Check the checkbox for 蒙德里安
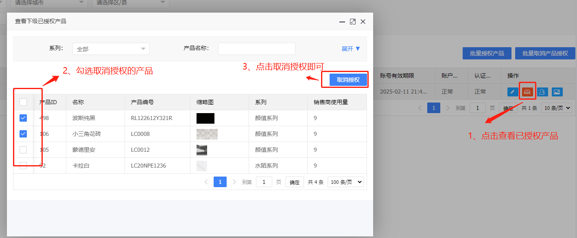The image size is (577, 238). coord(23,150)
